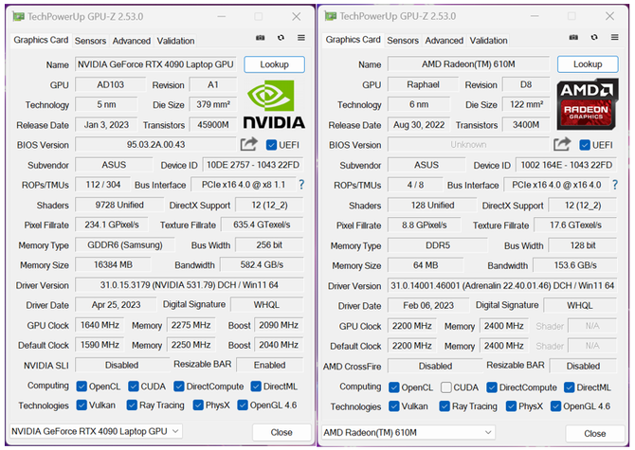Switch to the Validation tab in the AMD window

coord(488,41)
